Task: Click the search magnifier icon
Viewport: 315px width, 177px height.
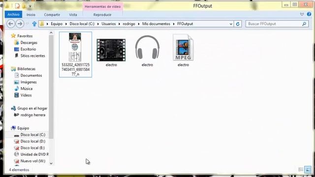Action: (304, 24)
